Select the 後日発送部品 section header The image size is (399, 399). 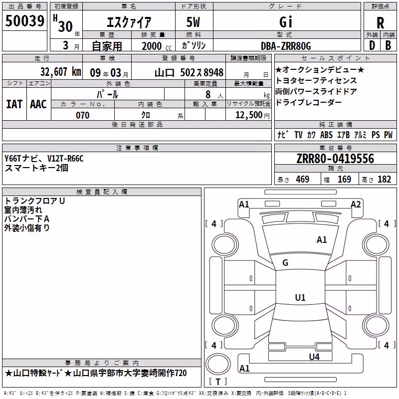point(137,124)
